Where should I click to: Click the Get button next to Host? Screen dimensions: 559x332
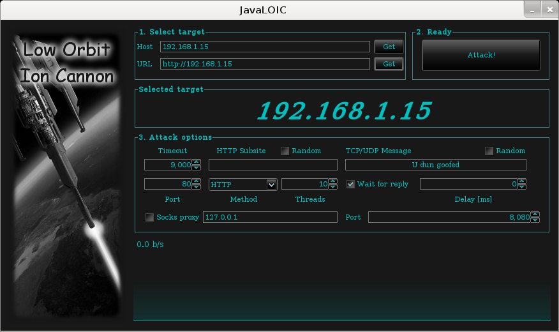(x=389, y=47)
